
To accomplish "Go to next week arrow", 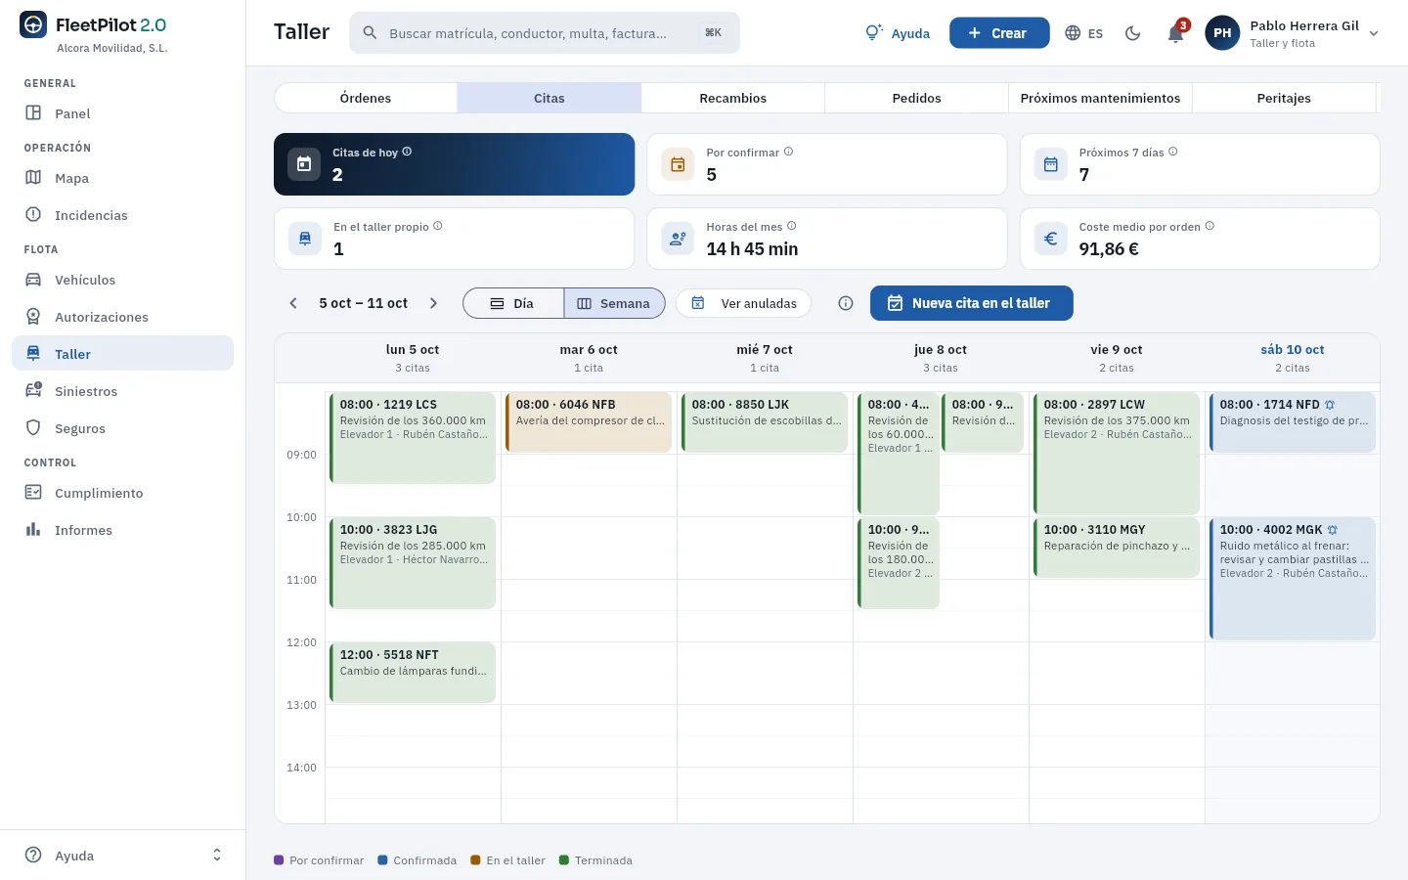I will (x=434, y=303).
